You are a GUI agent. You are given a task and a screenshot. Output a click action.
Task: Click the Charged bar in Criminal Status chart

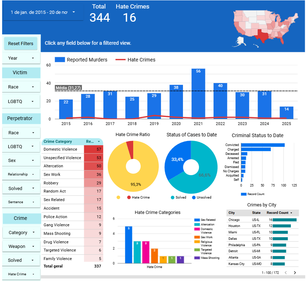coord(256,150)
